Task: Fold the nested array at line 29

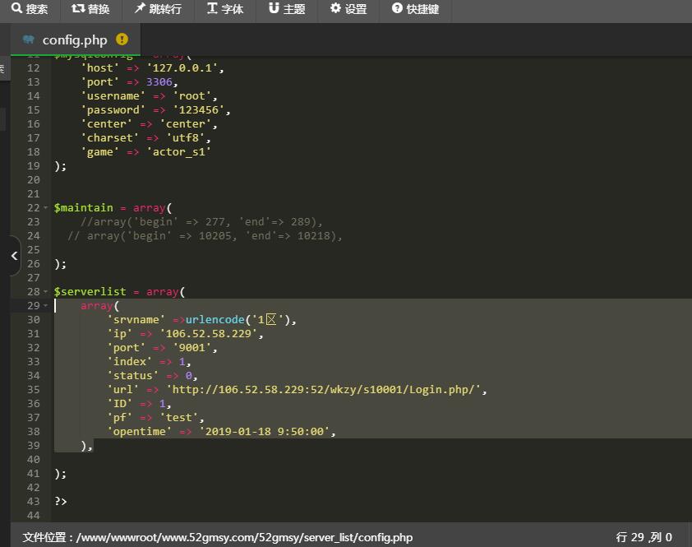Action: click(x=46, y=306)
